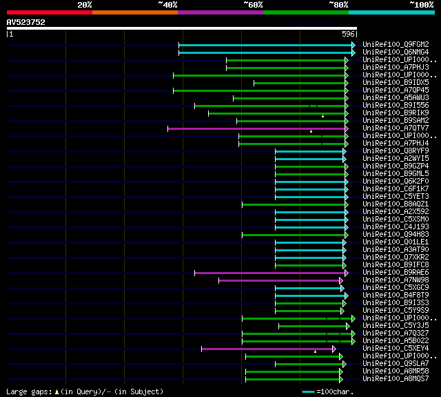Click the purple alignment bar for A7NW98
Screen dimensions: 441x397
coord(280,281)
